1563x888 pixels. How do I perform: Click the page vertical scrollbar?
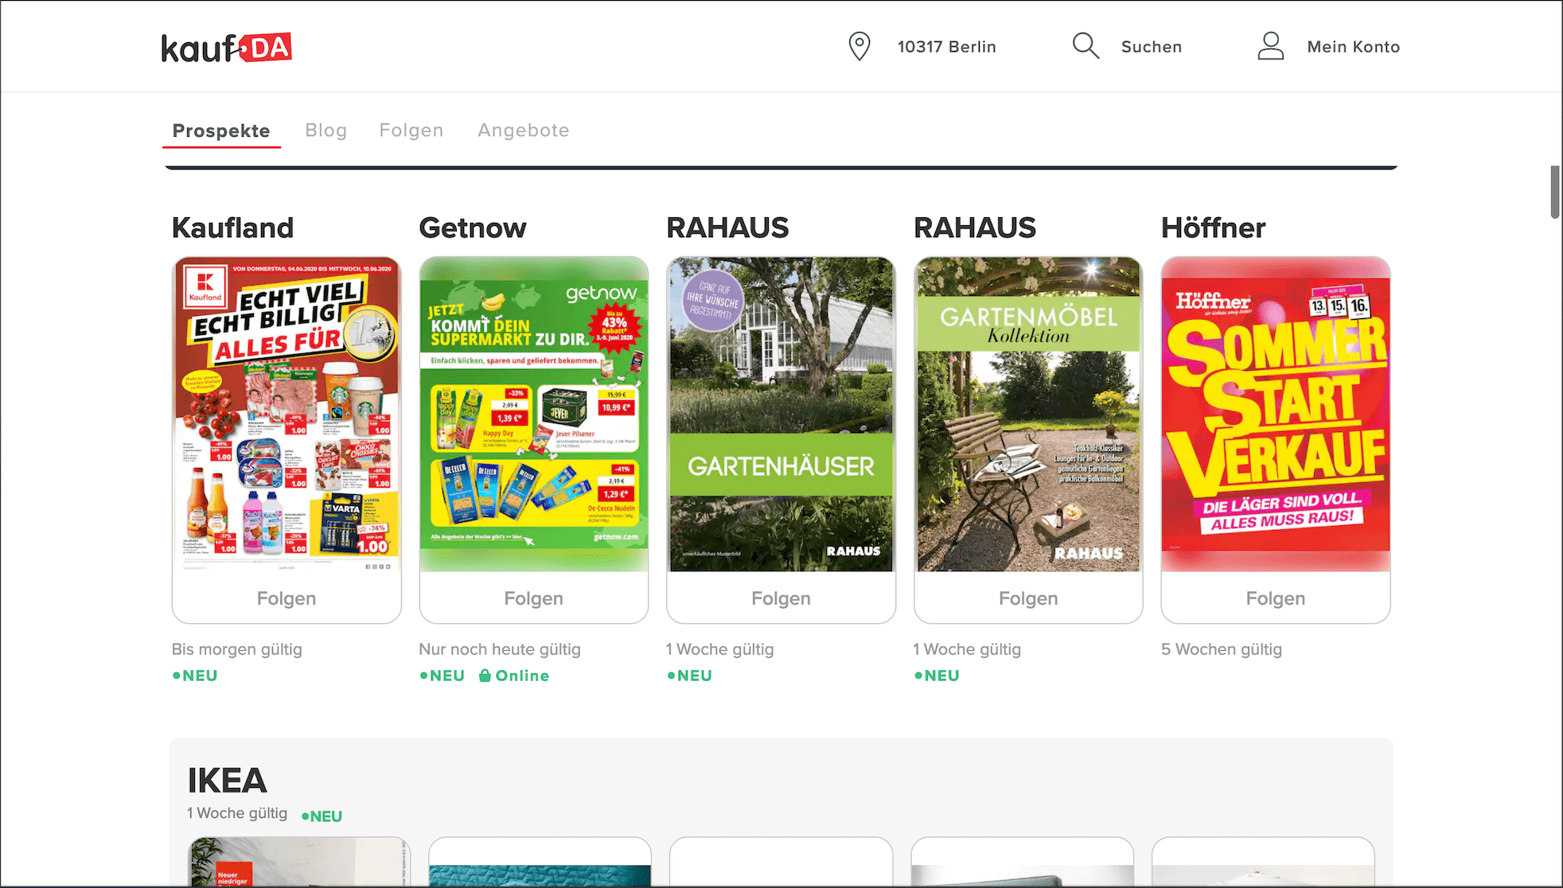1555,192
